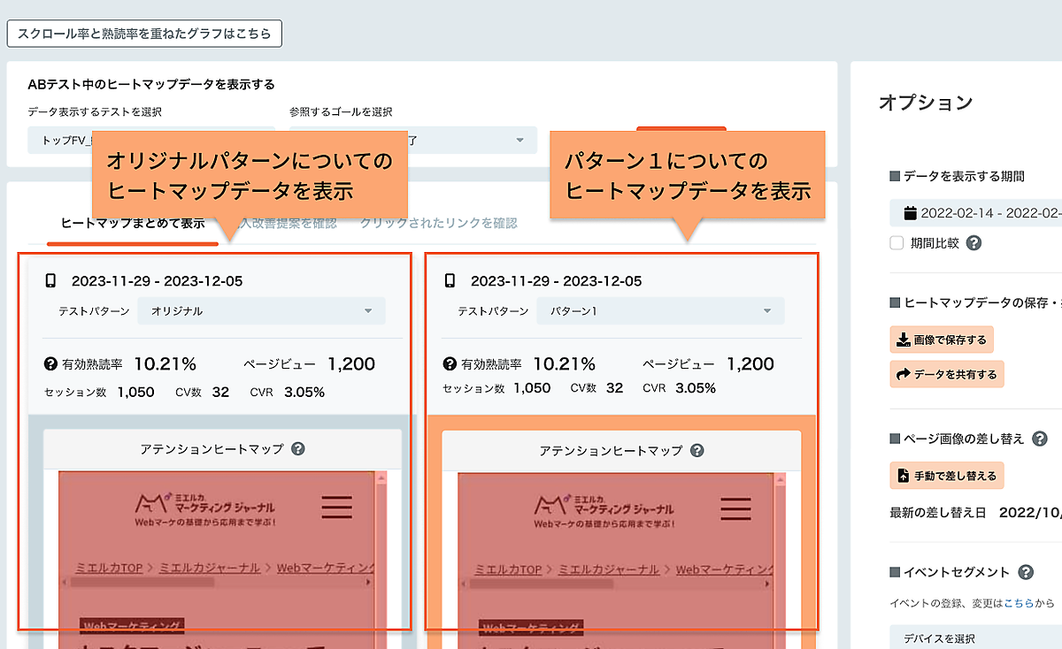Enable the 期間比較 checkbox
Screen dimensions: 1062x649
click(897, 243)
